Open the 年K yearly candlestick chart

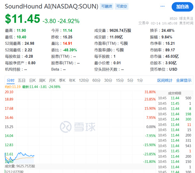tap(72, 80)
